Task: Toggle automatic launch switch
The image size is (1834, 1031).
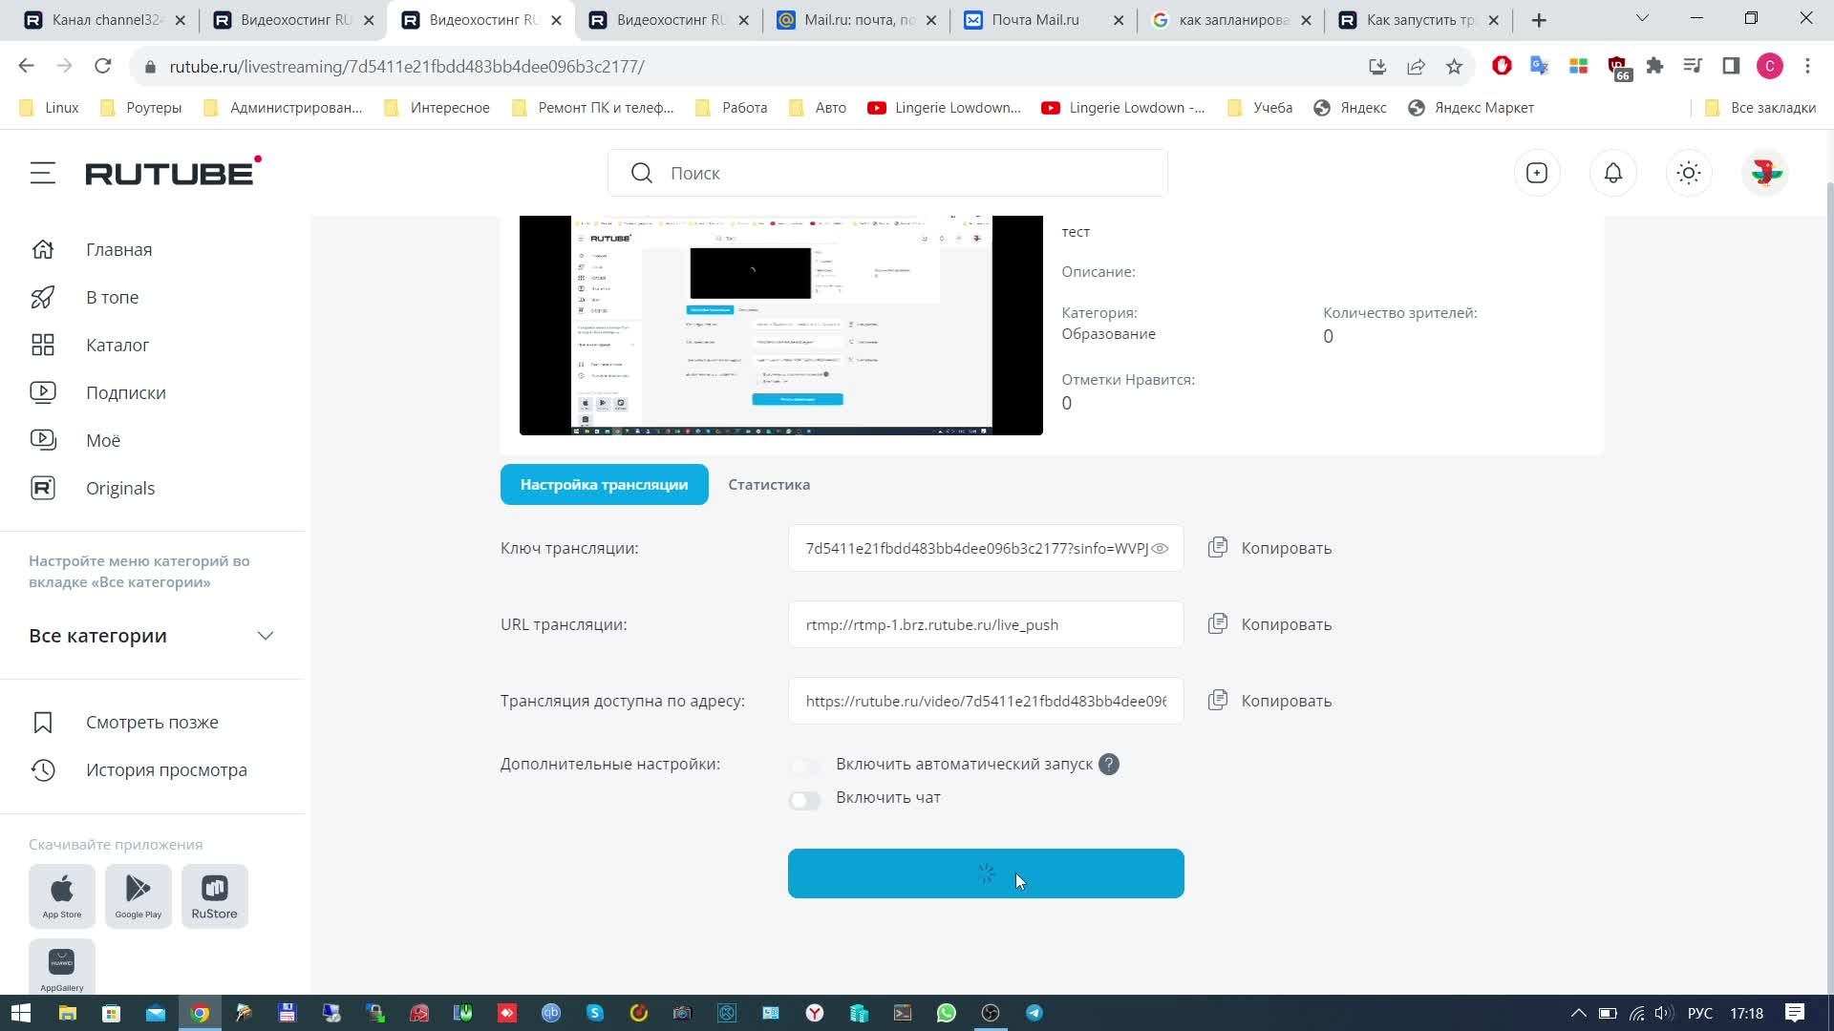Action: [804, 767]
